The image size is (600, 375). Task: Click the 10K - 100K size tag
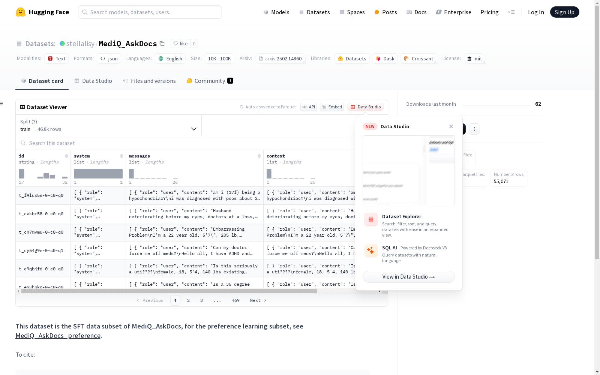[x=219, y=58]
